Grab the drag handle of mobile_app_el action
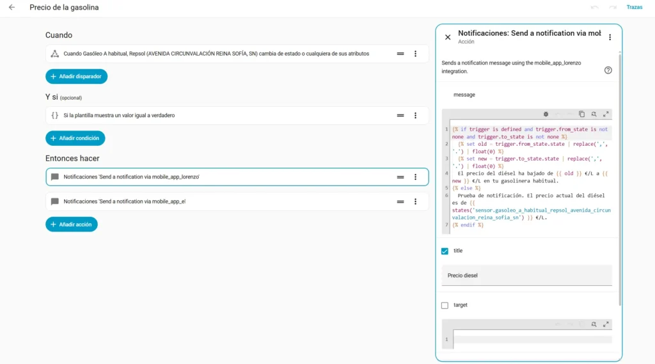Viewport: 655px width, 364px height. tap(400, 202)
